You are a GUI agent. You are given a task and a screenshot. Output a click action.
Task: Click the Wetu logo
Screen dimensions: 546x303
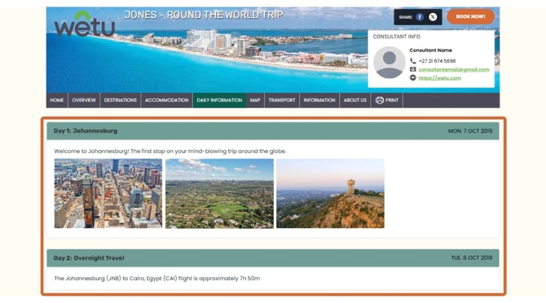tap(85, 24)
